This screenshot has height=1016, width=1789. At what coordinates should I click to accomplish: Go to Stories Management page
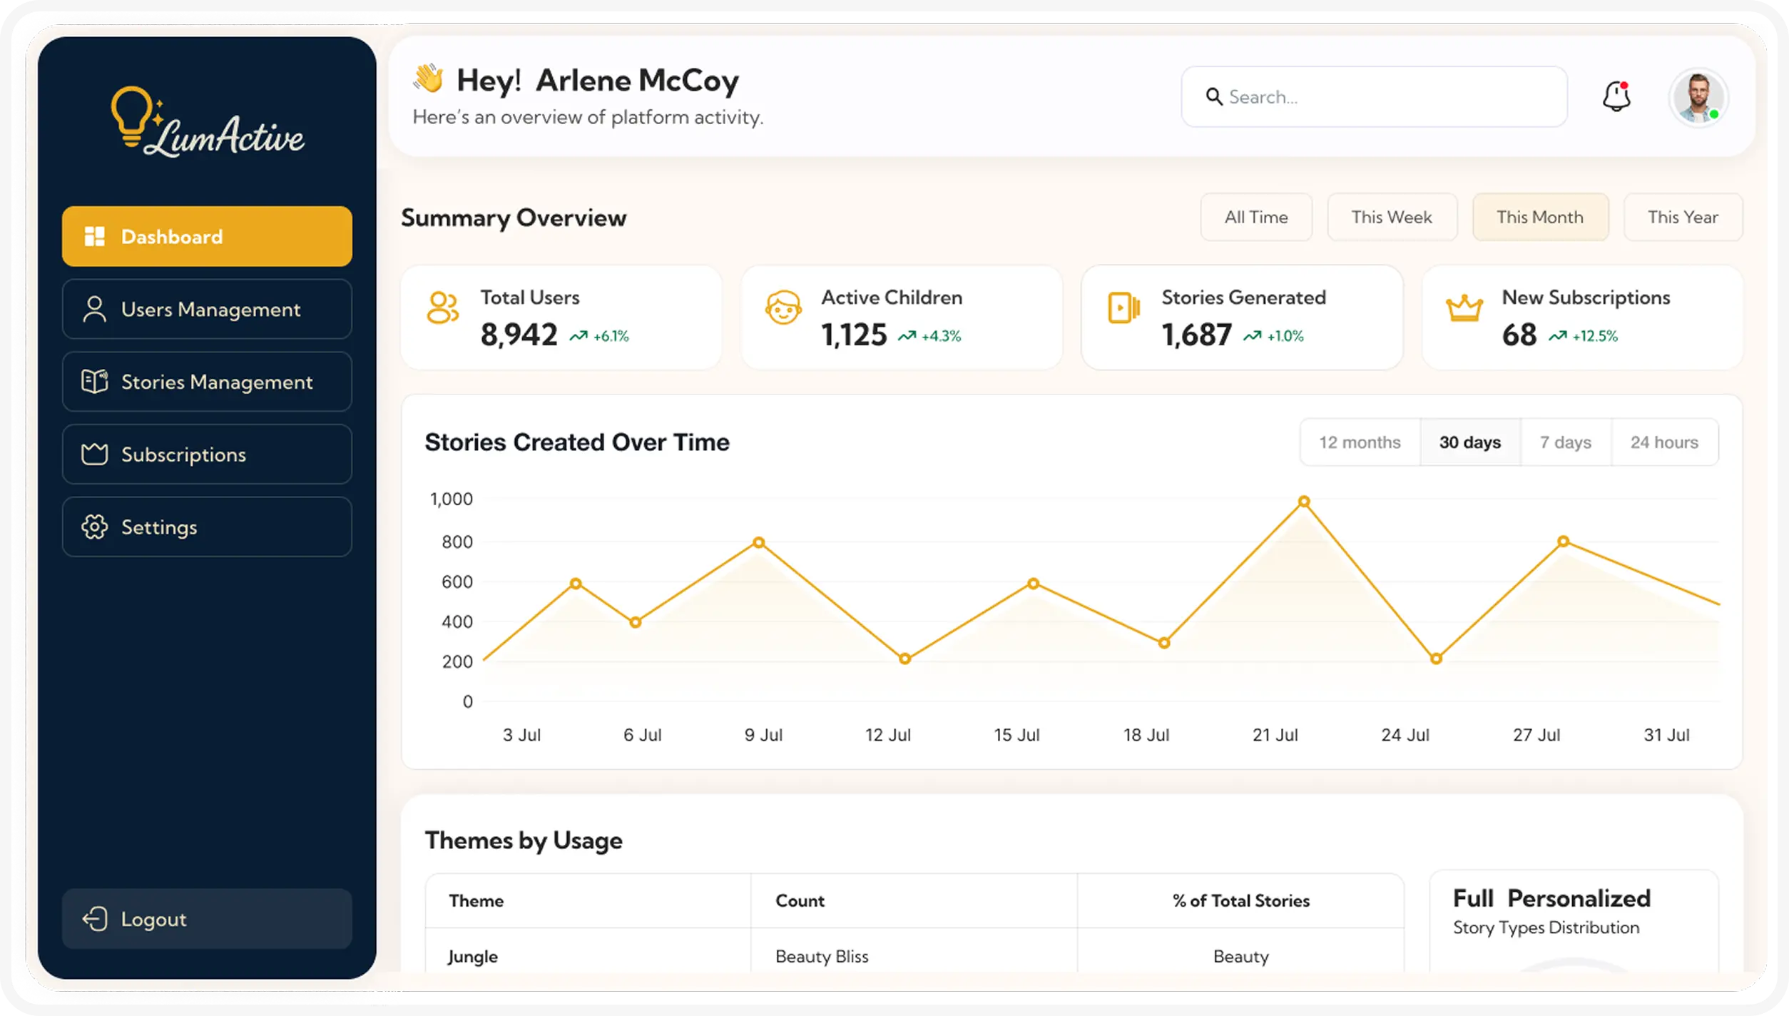[207, 382]
